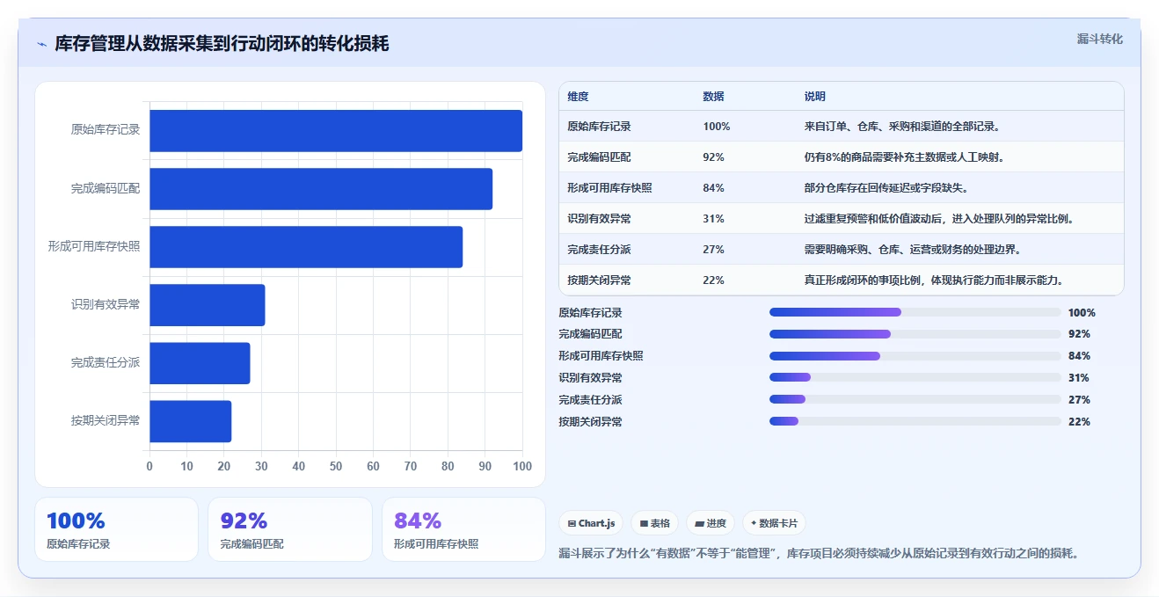Click 识别有效异常 cell in the table
The image size is (1159, 597).
[x=599, y=219]
